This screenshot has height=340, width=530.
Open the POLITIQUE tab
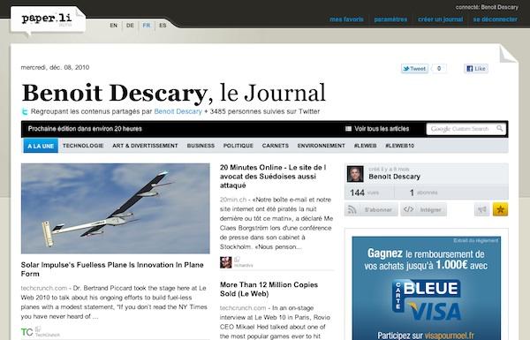tap(238, 146)
